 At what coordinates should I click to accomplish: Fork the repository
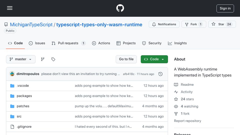194,24
